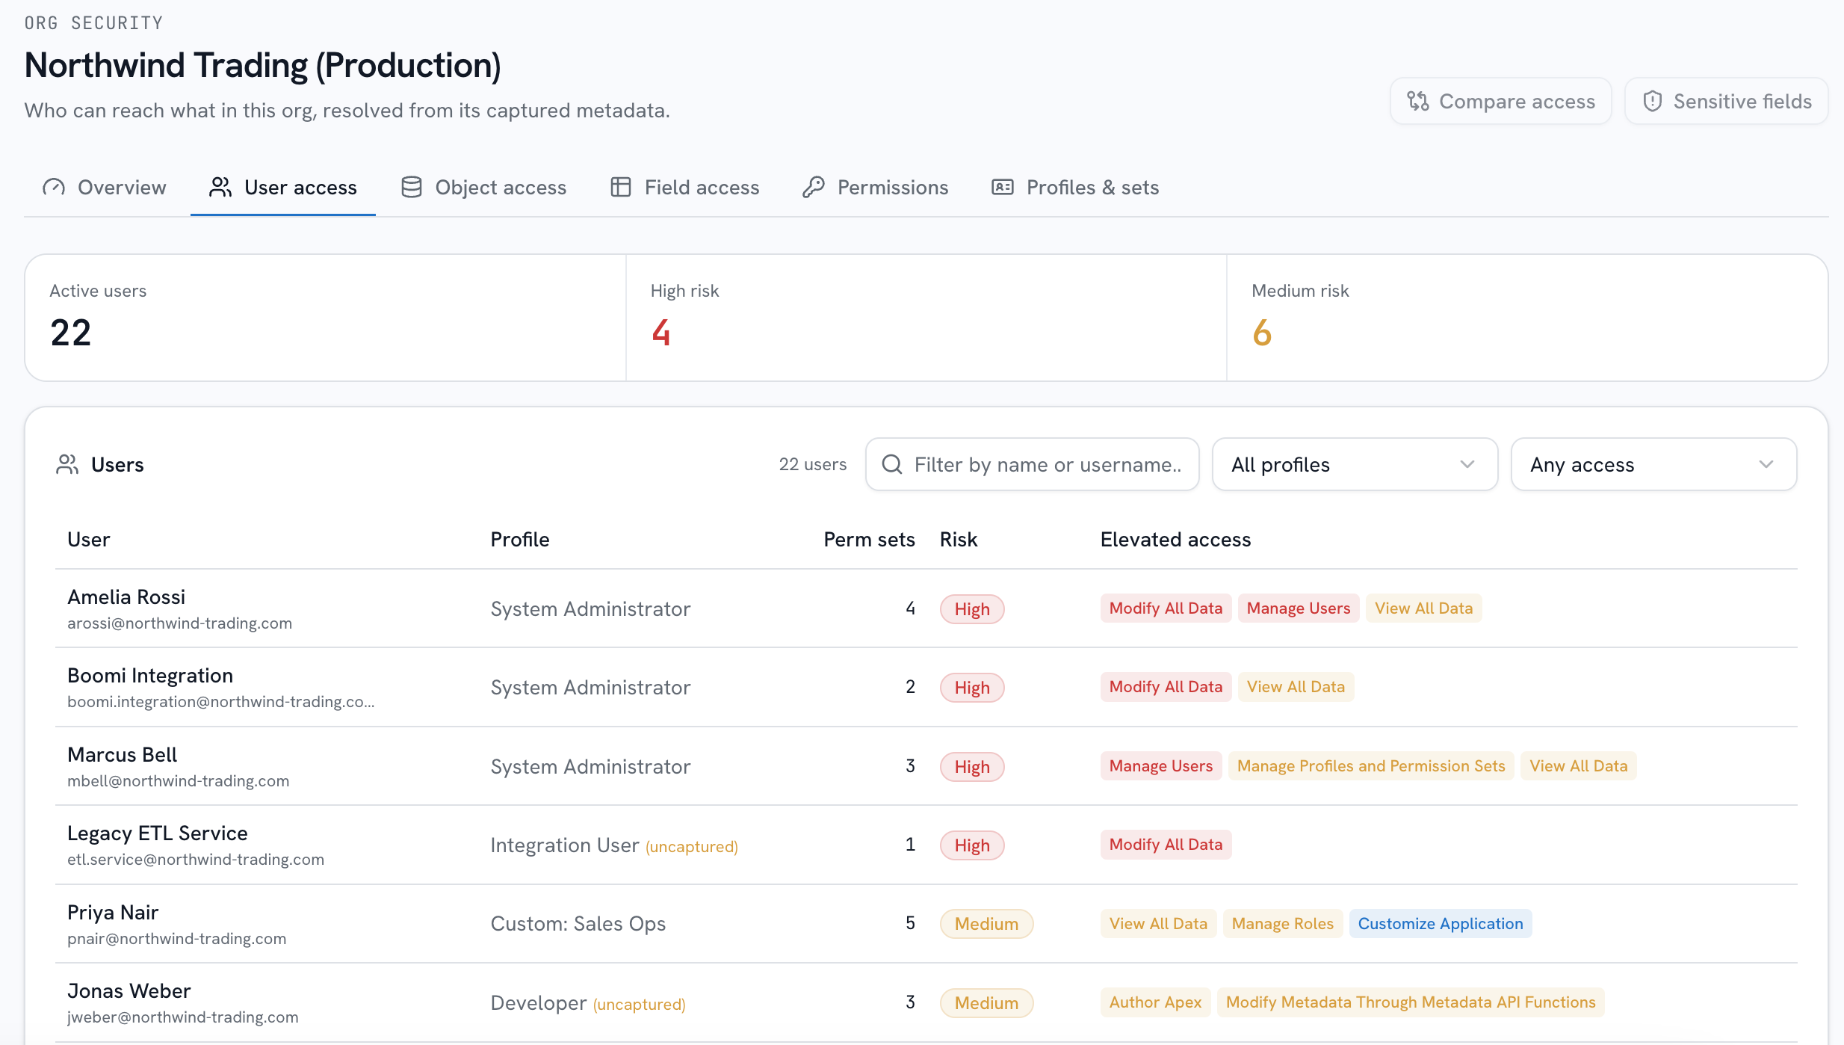Open the Sensitive fields button
This screenshot has width=1844, height=1045.
(x=1726, y=101)
